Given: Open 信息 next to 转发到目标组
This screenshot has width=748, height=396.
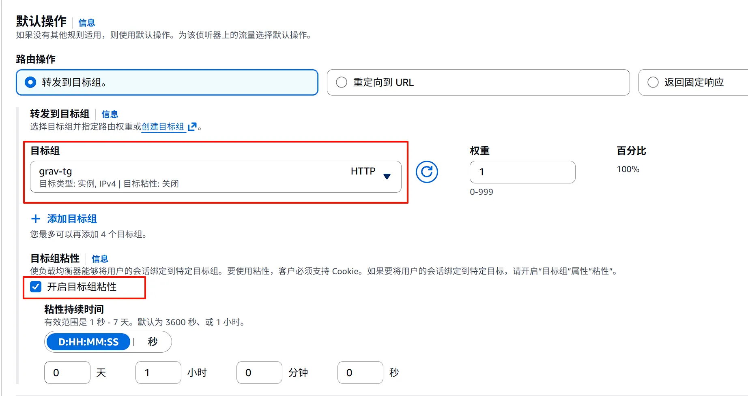Looking at the screenshot, I should 110,114.
